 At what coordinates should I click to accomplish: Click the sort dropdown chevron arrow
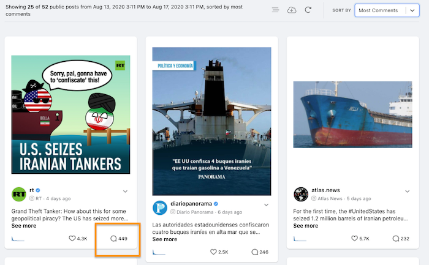(412, 10)
